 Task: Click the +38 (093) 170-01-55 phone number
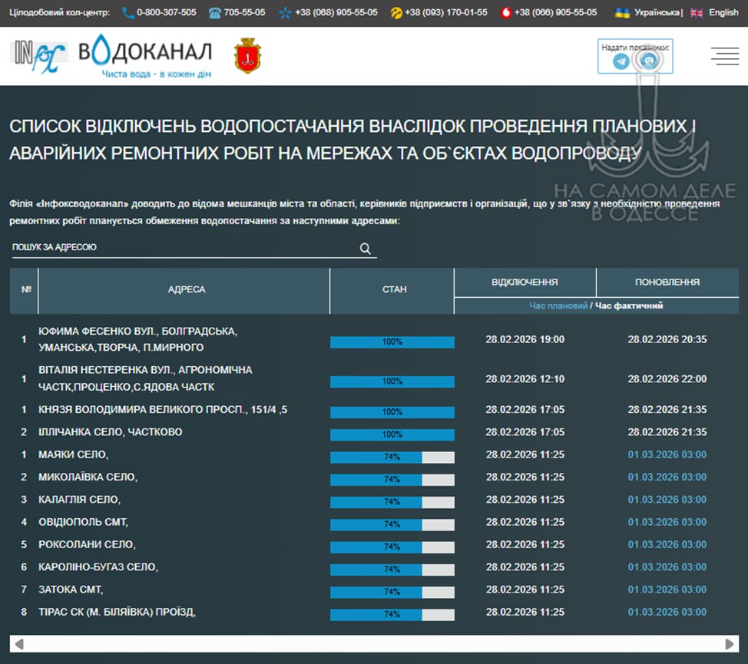pyautogui.click(x=445, y=13)
